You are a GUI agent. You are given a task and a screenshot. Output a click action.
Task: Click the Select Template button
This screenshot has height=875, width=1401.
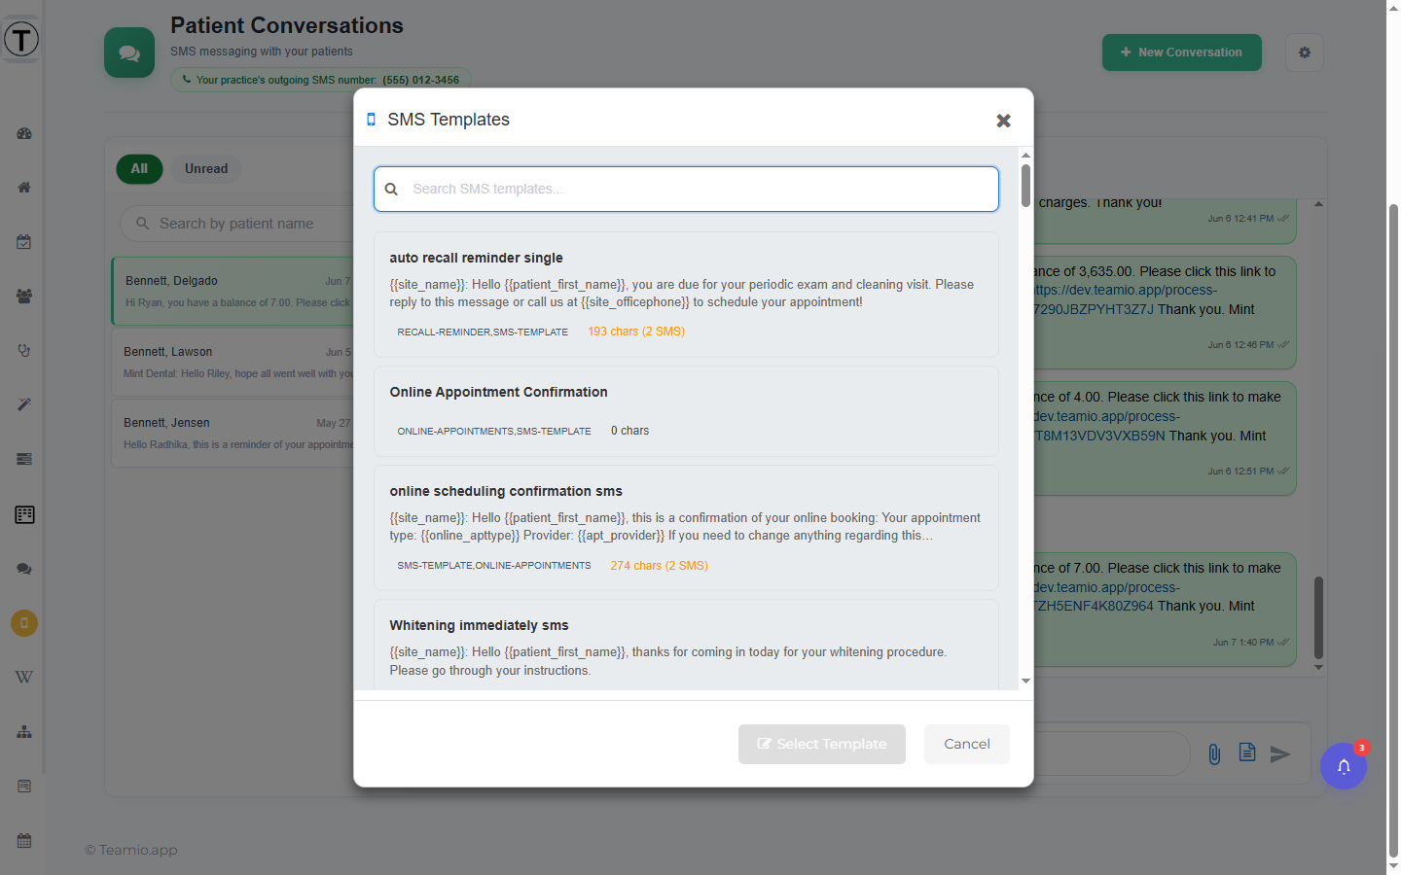pos(822,744)
